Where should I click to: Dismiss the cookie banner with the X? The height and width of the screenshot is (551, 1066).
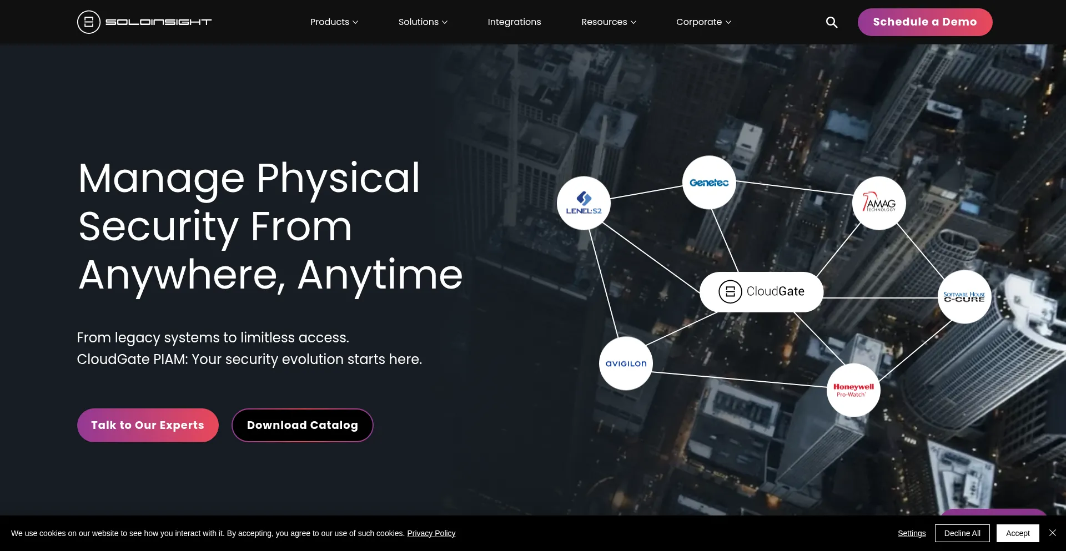pyautogui.click(x=1053, y=533)
